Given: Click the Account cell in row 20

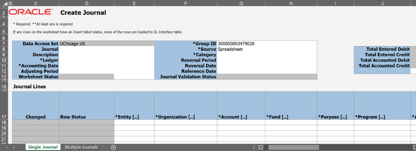Looking at the screenshot, I should [241, 133].
